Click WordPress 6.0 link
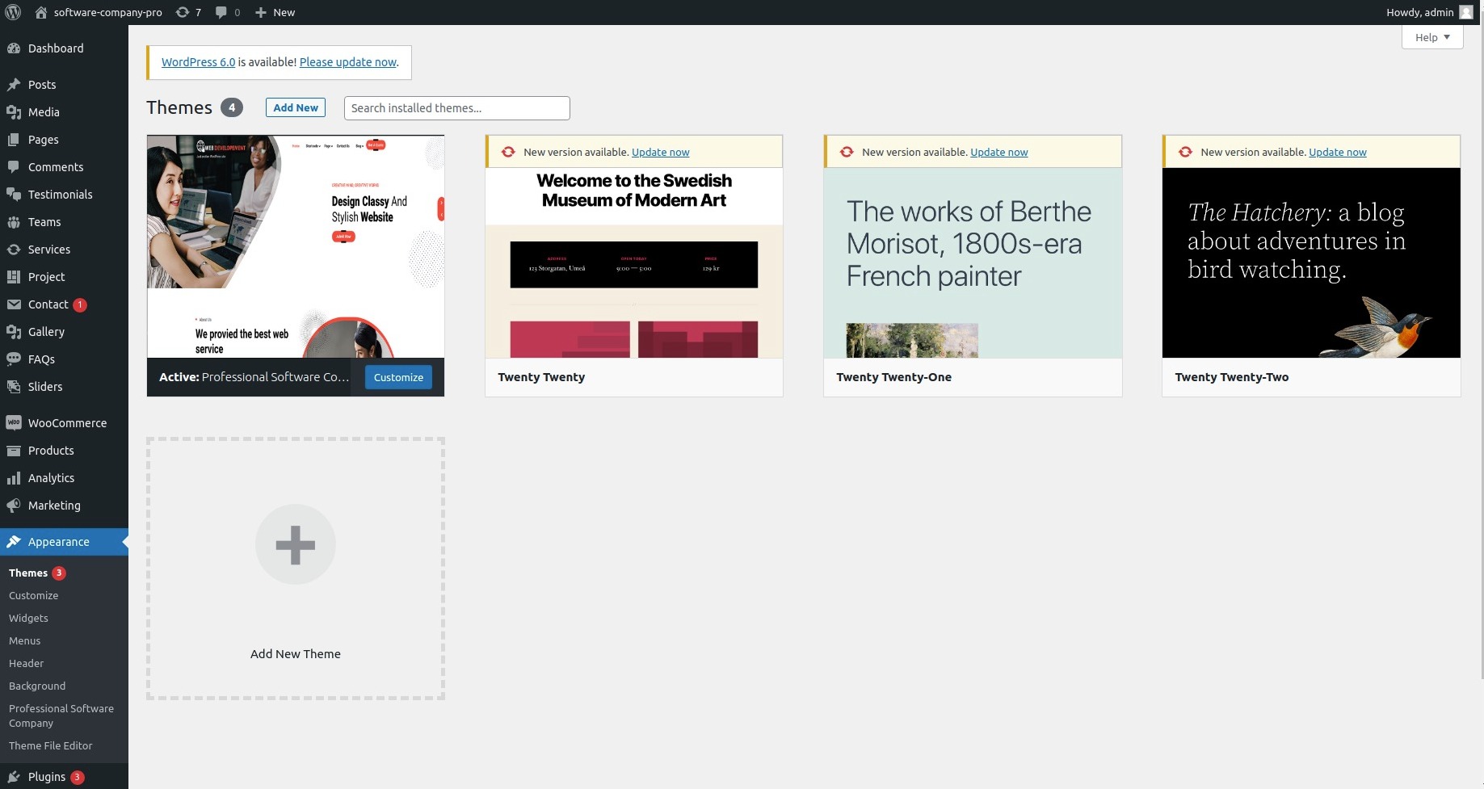Screen dimensions: 1484x789 (x=198, y=62)
